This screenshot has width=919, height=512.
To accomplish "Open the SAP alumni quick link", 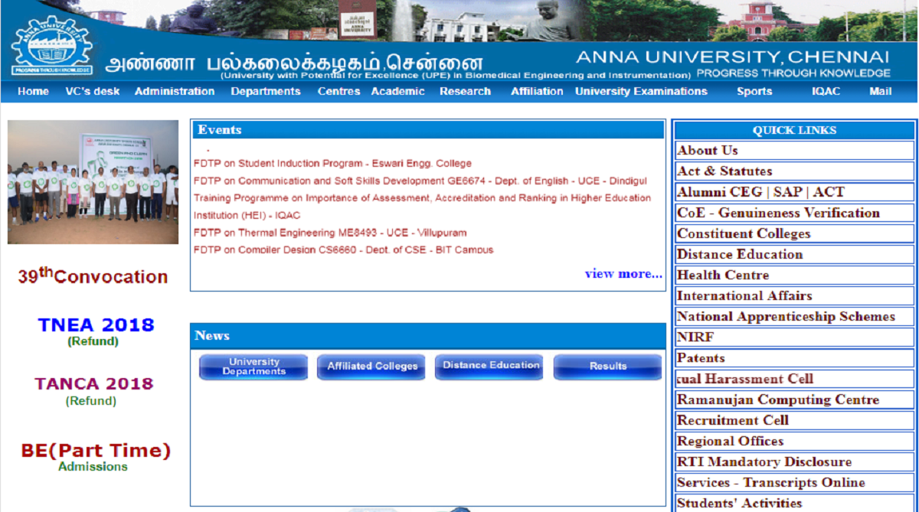I will pyautogui.click(x=788, y=191).
